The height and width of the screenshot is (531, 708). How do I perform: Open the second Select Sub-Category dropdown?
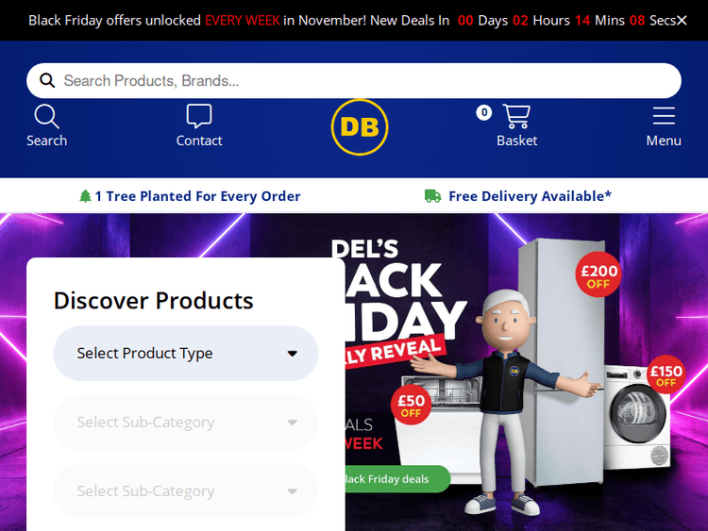(186, 490)
